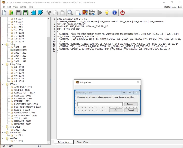Screen dimensions: 183x148
Task: Select dialog resource 2006 : 1033
Action: [20, 62]
